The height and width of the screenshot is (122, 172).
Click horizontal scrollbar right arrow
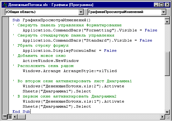[162, 117]
